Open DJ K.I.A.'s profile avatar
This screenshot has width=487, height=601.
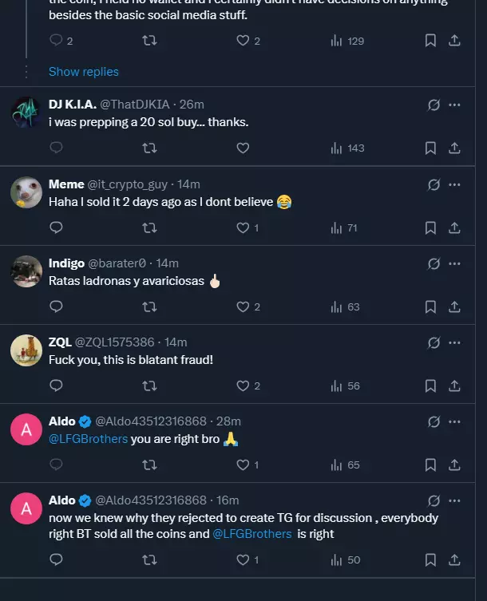tap(26, 113)
